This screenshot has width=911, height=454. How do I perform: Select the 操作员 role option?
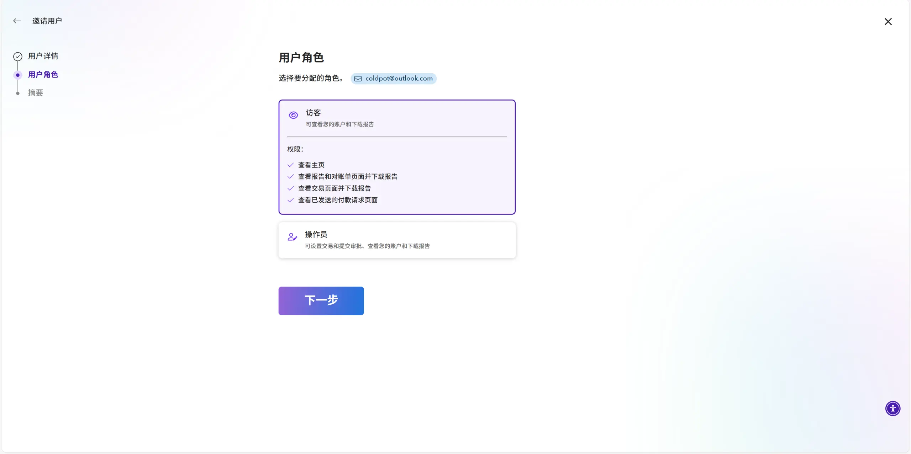click(x=397, y=240)
